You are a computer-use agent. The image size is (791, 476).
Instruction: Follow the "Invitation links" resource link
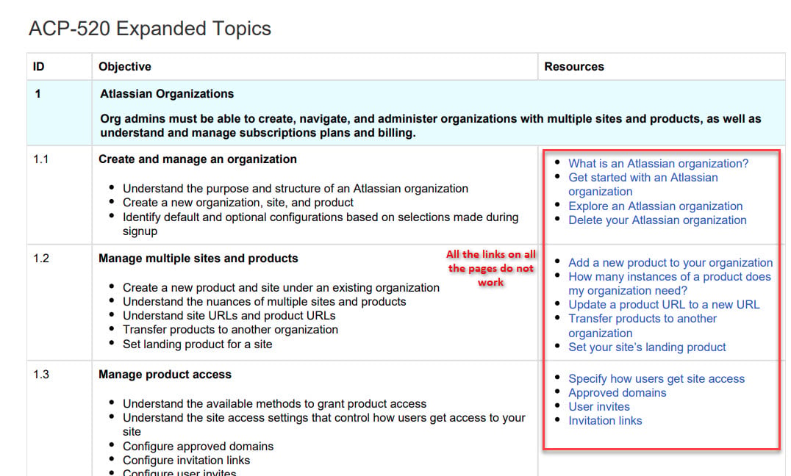[x=605, y=420]
